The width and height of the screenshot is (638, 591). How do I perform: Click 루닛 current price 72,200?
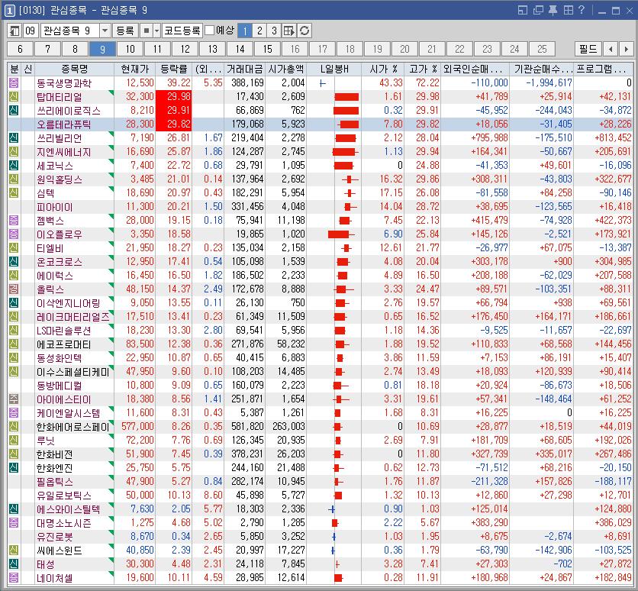140,440
